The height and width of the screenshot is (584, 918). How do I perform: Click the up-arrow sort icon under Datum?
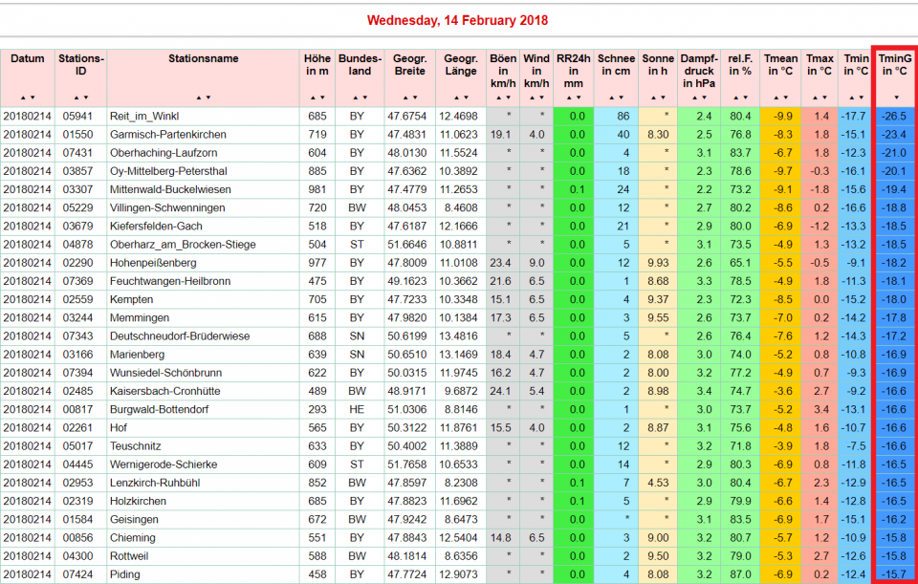pos(23,98)
